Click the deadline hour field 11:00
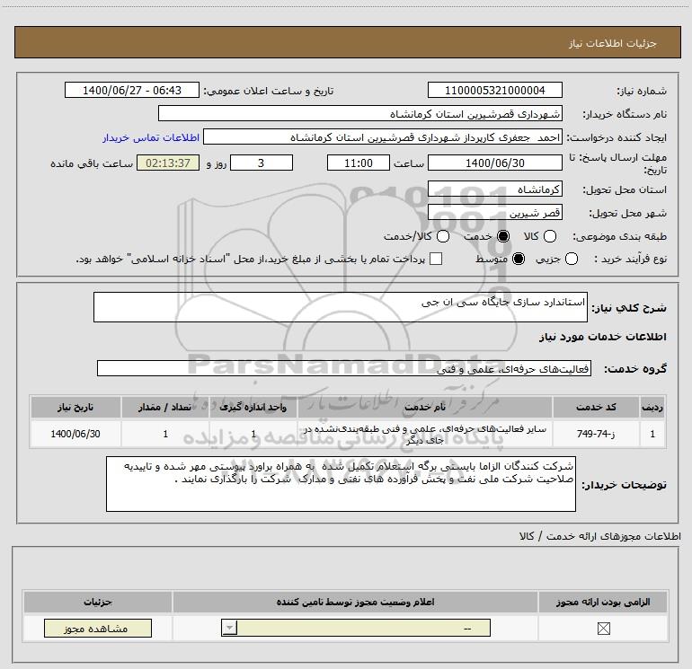Viewport: 692px width, 669px height. [359, 163]
